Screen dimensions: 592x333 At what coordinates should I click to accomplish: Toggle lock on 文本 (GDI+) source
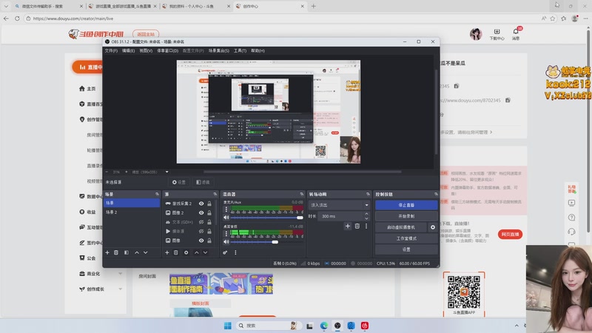[209, 222]
